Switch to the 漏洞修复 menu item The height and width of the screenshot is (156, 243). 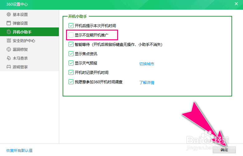click(x=30, y=49)
